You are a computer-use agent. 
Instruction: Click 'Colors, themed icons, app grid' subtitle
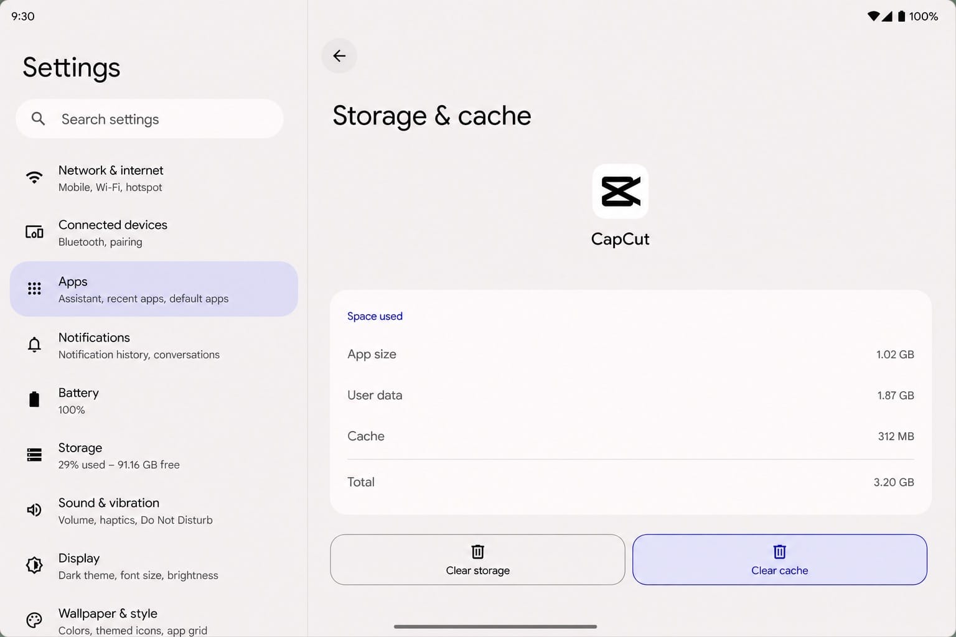(x=133, y=630)
